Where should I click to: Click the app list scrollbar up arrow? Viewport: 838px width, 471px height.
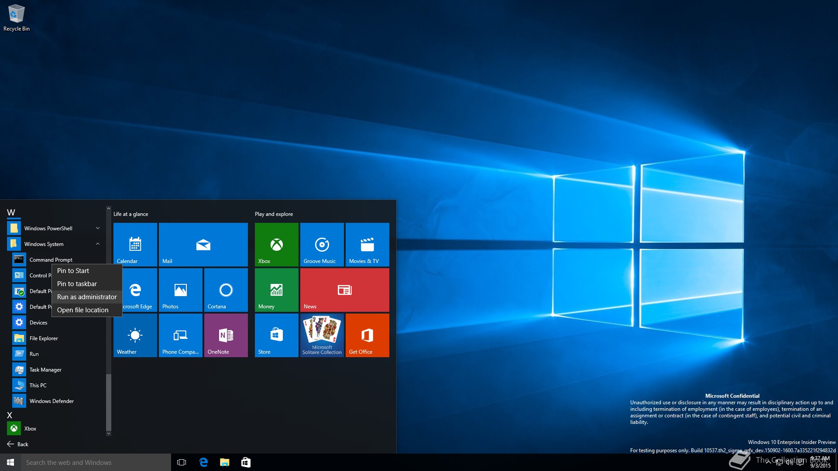pos(109,208)
